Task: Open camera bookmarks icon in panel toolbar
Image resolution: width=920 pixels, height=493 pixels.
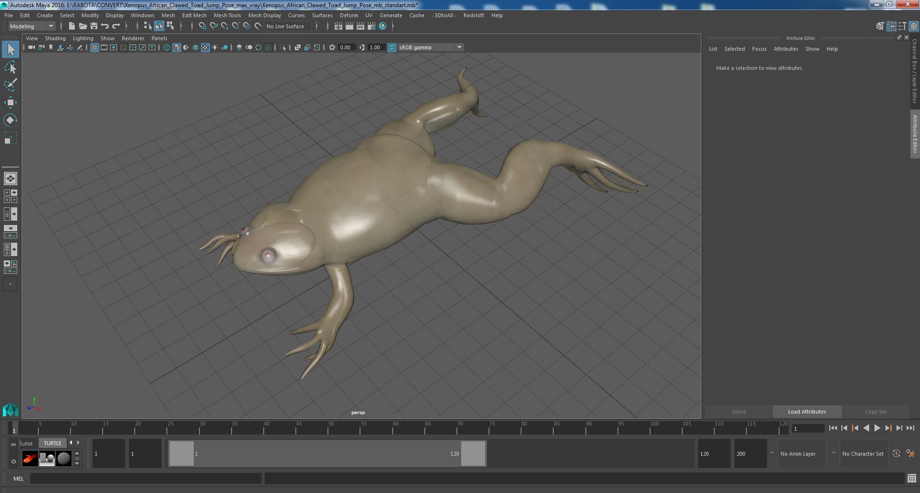Action: click(51, 47)
